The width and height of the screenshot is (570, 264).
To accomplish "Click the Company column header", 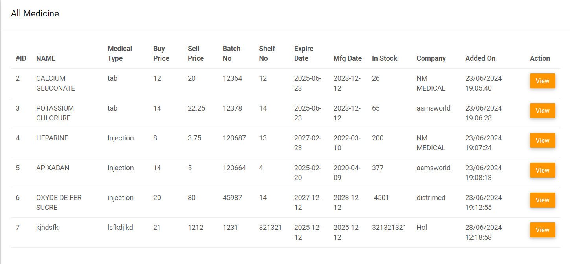I will click(431, 58).
